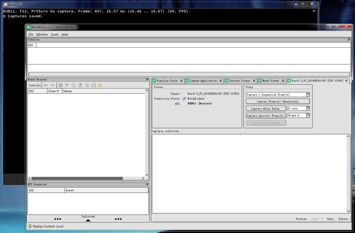Click the back navigation arrow in Event Browser

[46, 85]
